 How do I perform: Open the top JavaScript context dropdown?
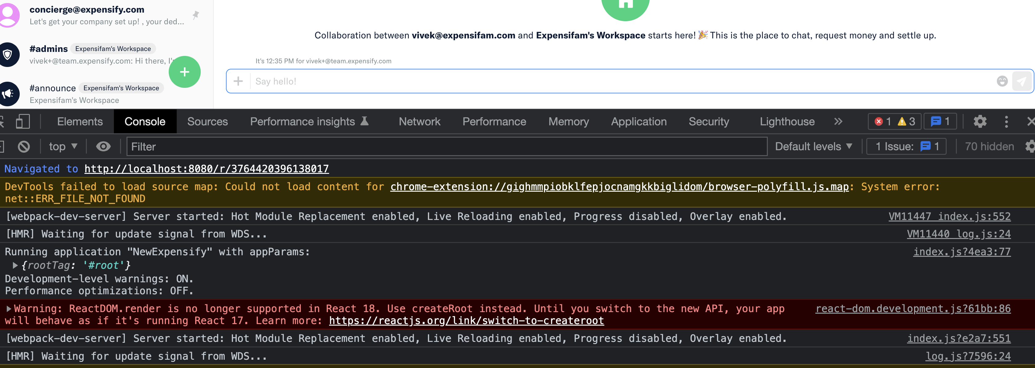pos(63,147)
